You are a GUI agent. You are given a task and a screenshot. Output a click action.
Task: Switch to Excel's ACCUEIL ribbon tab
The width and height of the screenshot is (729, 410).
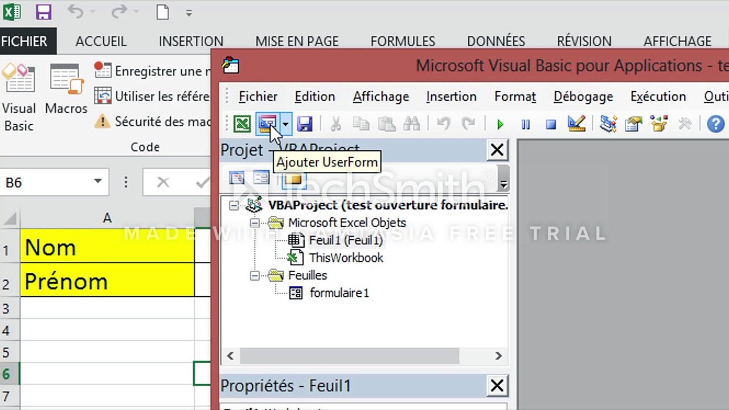(x=101, y=42)
